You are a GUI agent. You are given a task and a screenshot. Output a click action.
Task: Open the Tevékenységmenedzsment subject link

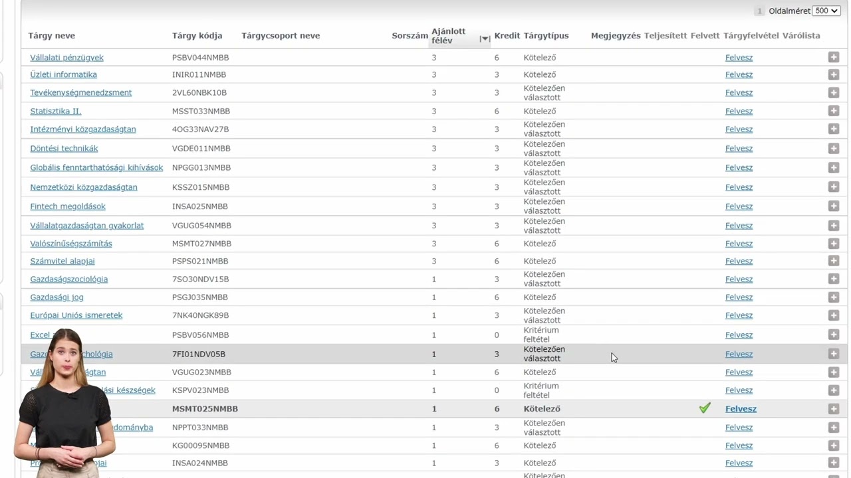80,92
